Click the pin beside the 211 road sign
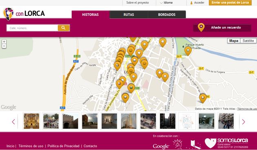This screenshot has height=150, width=257. tap(131, 88)
